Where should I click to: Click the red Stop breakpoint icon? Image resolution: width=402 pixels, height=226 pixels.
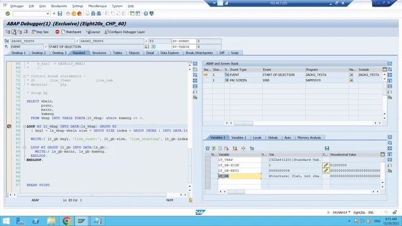57,32
